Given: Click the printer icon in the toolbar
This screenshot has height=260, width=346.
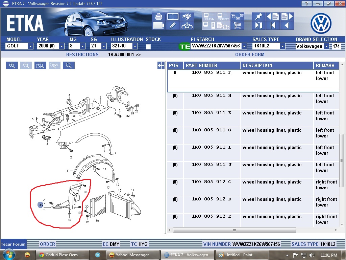Looking at the screenshot, I should pos(158,17).
